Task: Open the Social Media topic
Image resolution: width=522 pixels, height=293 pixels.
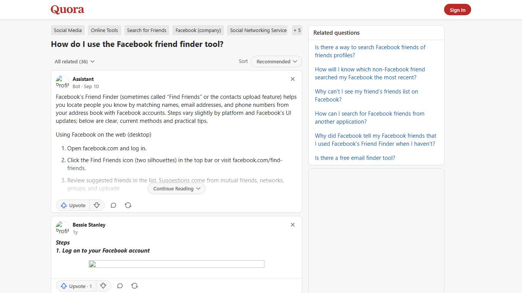Action: point(68,30)
